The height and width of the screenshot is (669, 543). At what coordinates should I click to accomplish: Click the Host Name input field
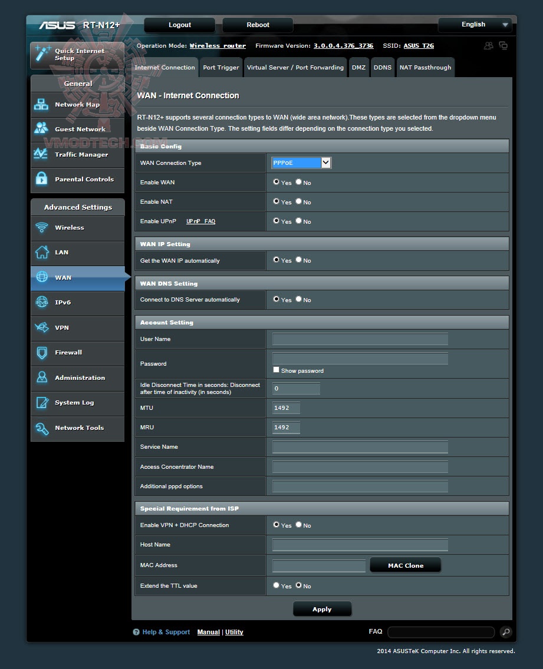click(360, 544)
